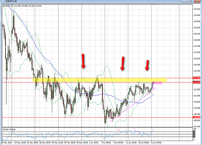This screenshot has width=202, height=145.
Task: Click the '18 May 00:00' time label
Action: click(45, 142)
